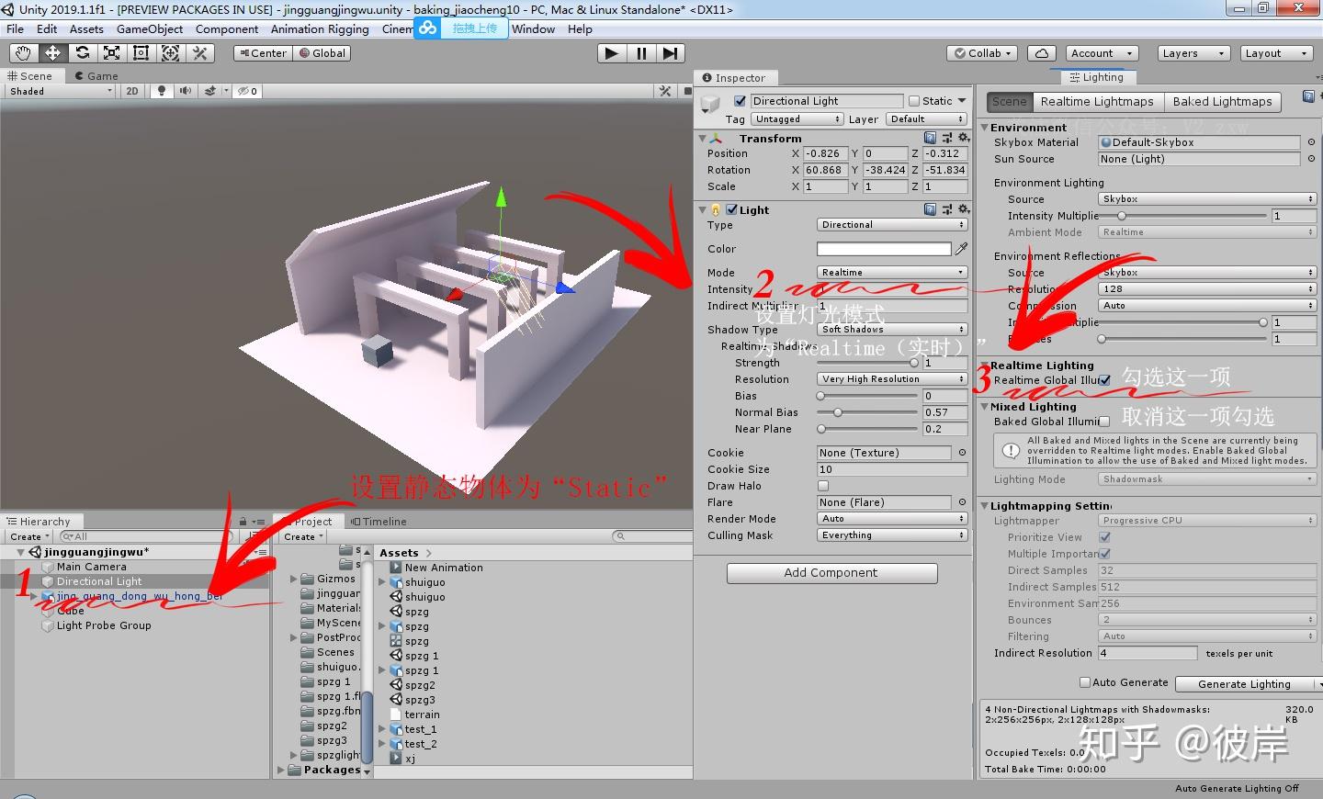The width and height of the screenshot is (1323, 799).
Task: Open Light component settings gear
Action: point(964,209)
